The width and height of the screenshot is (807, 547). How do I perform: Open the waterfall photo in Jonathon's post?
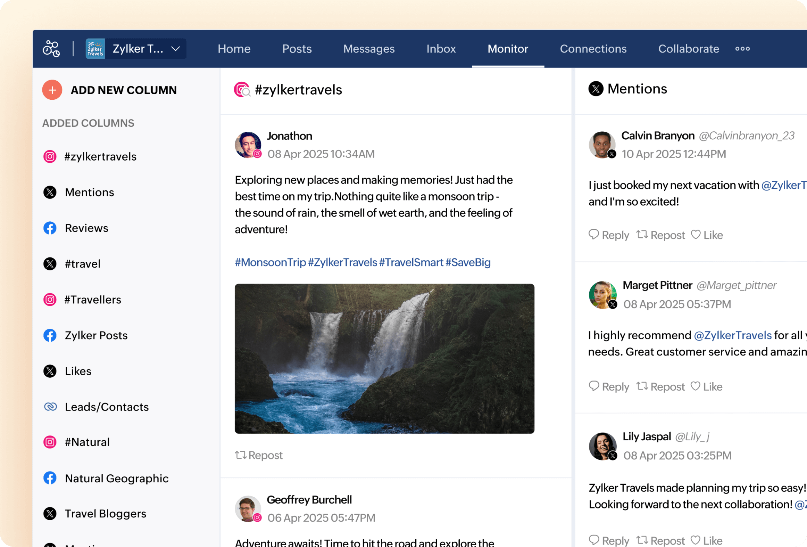pos(384,359)
